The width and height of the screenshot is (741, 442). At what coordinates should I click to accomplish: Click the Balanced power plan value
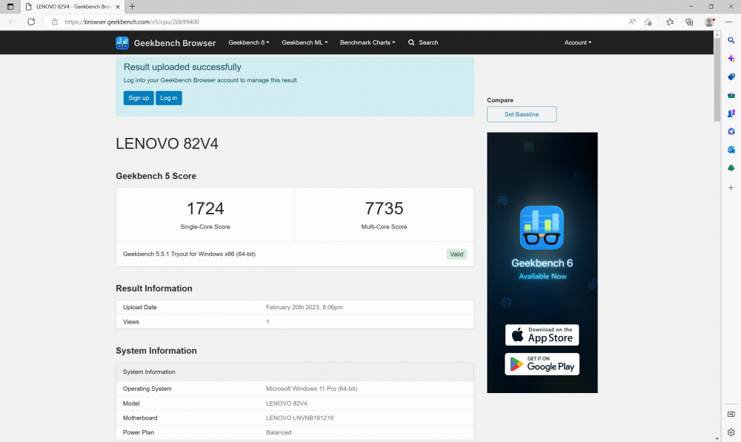click(x=279, y=432)
